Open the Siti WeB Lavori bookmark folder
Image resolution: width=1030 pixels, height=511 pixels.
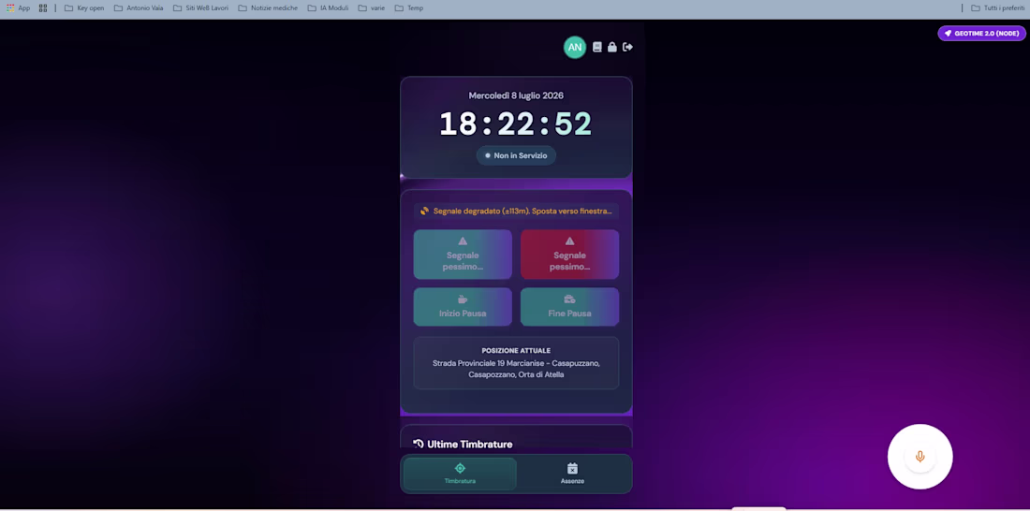click(201, 7)
